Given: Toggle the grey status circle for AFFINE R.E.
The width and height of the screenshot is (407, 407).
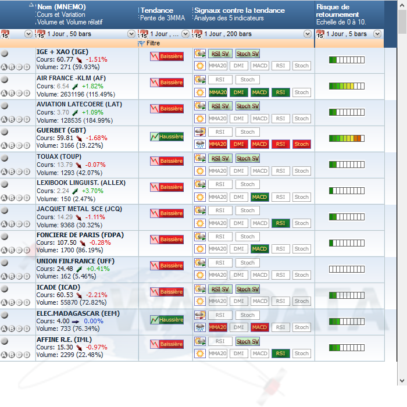Looking at the screenshot, I should pos(5,341).
